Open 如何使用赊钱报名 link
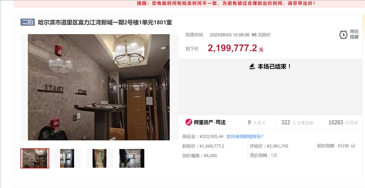 [x=245, y=136]
